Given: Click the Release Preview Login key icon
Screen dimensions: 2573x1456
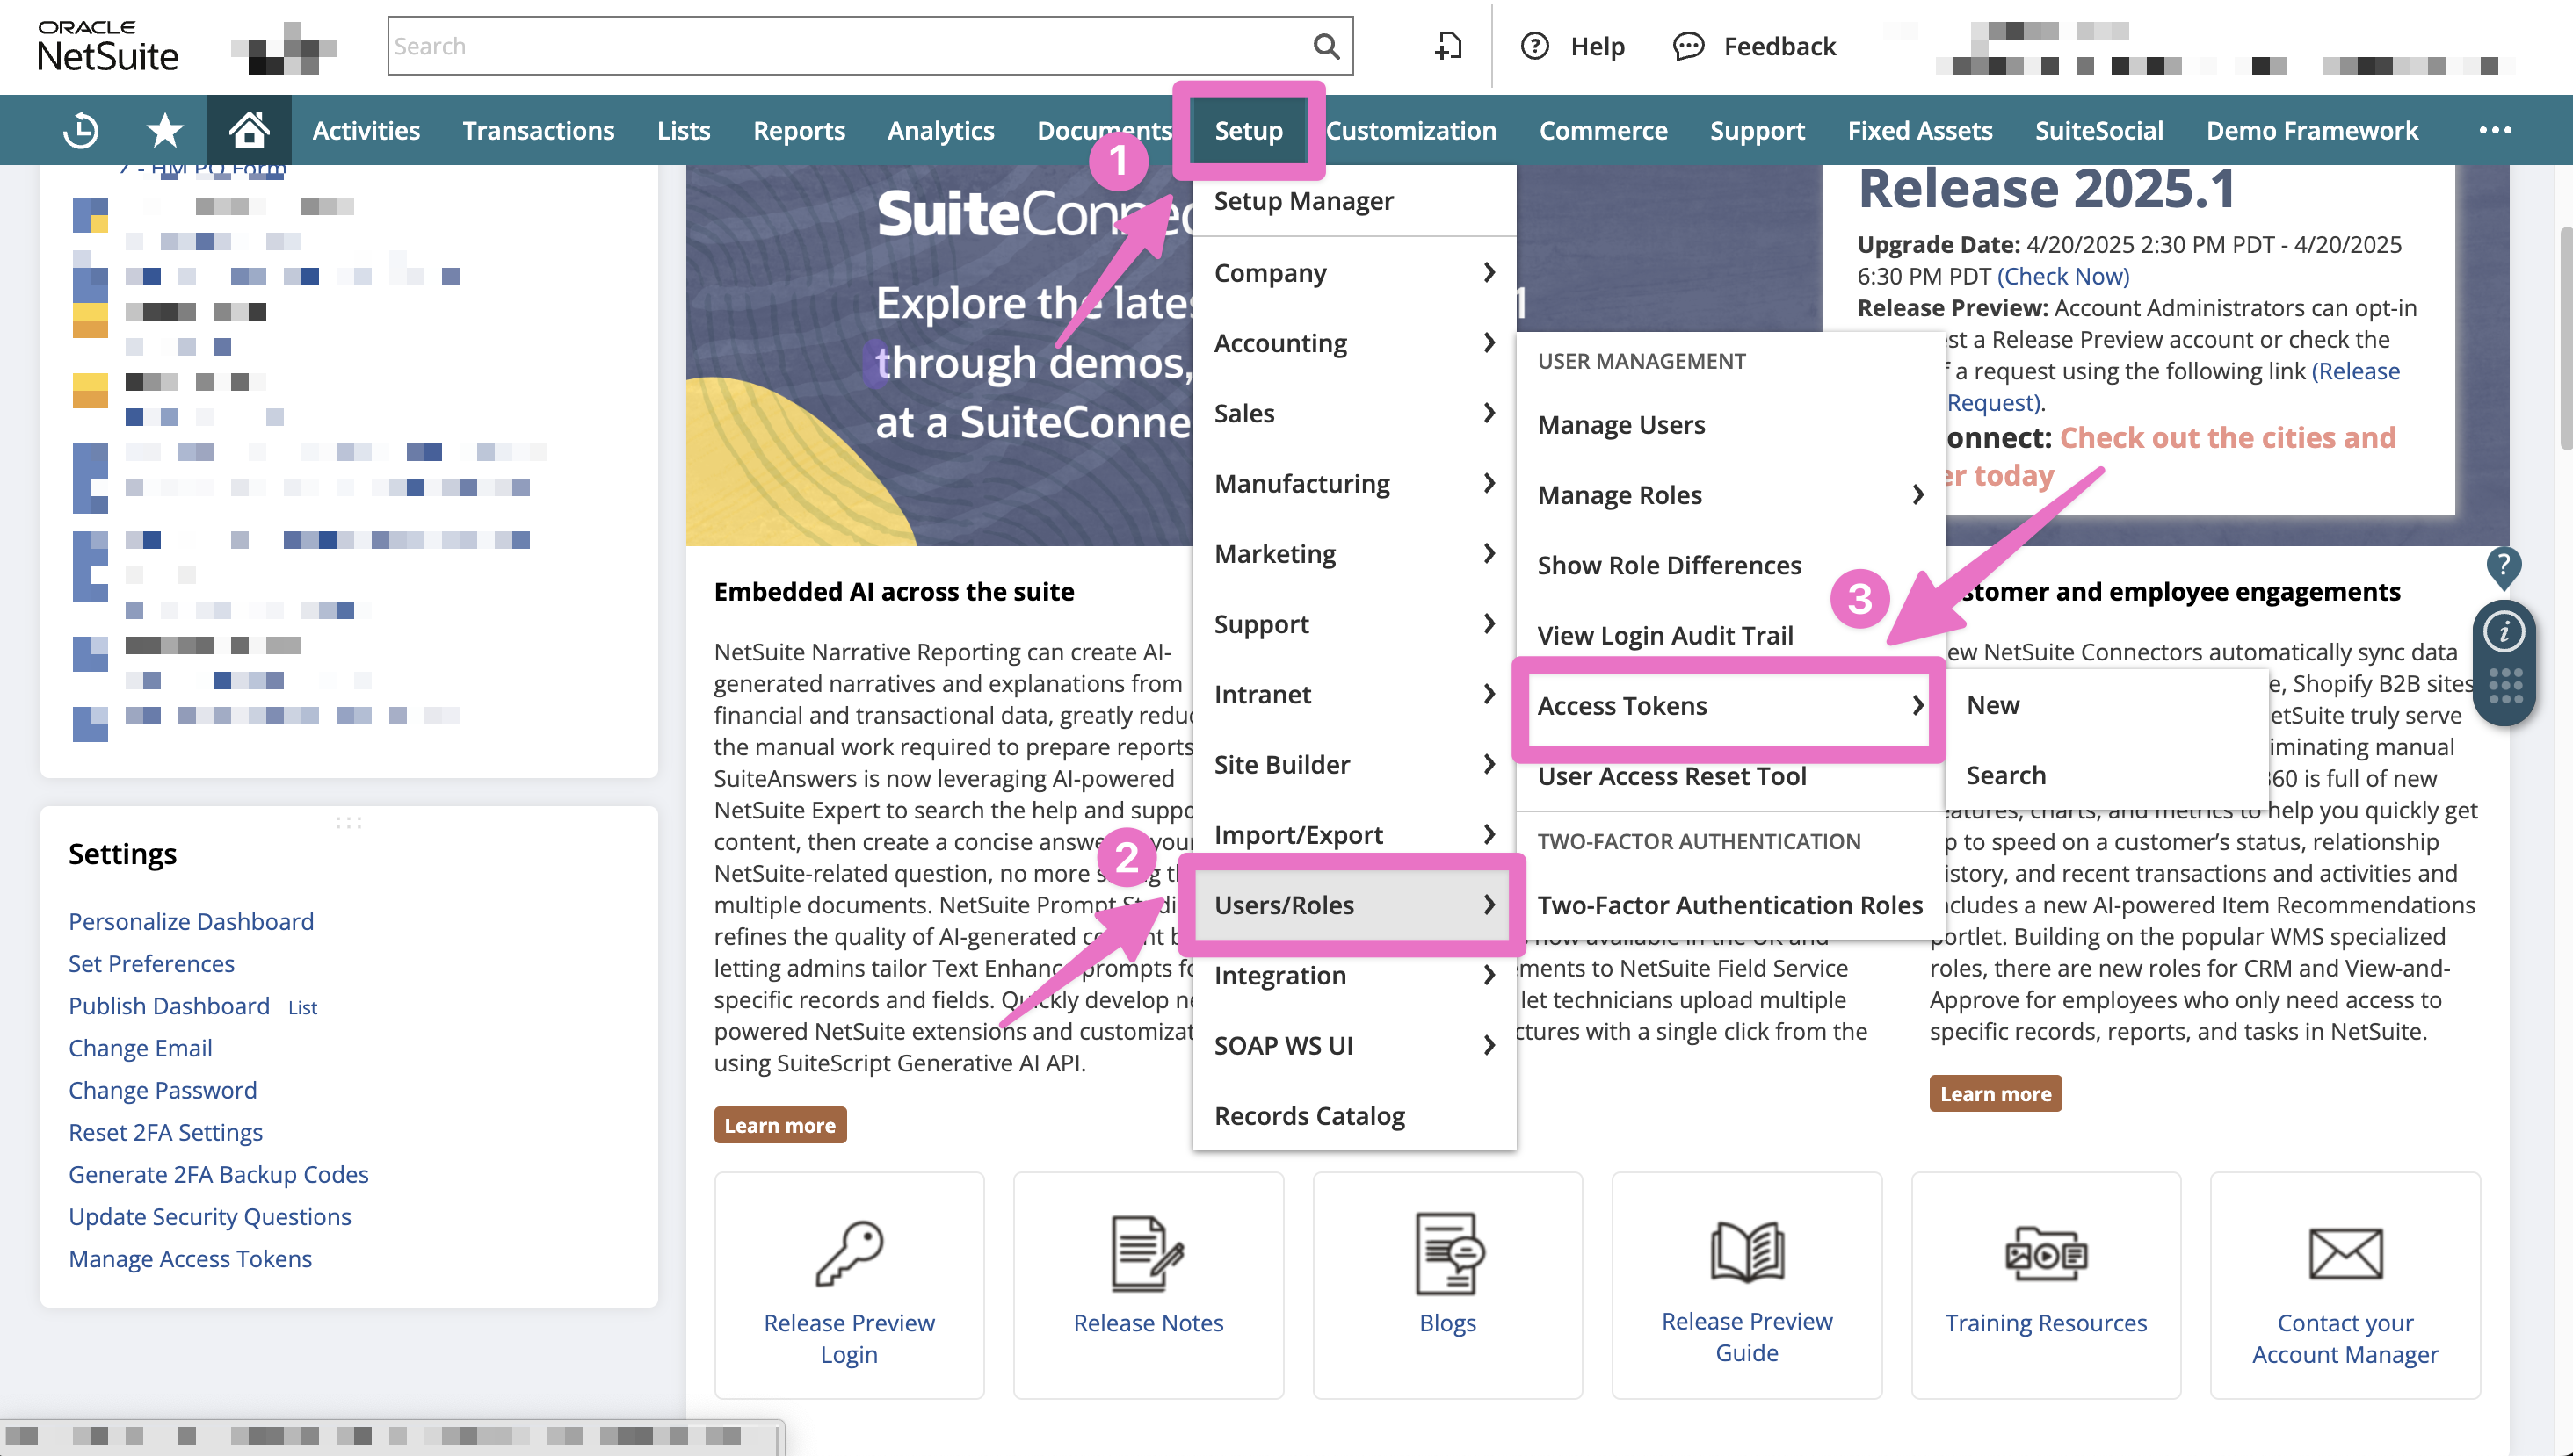Looking at the screenshot, I should [848, 1252].
